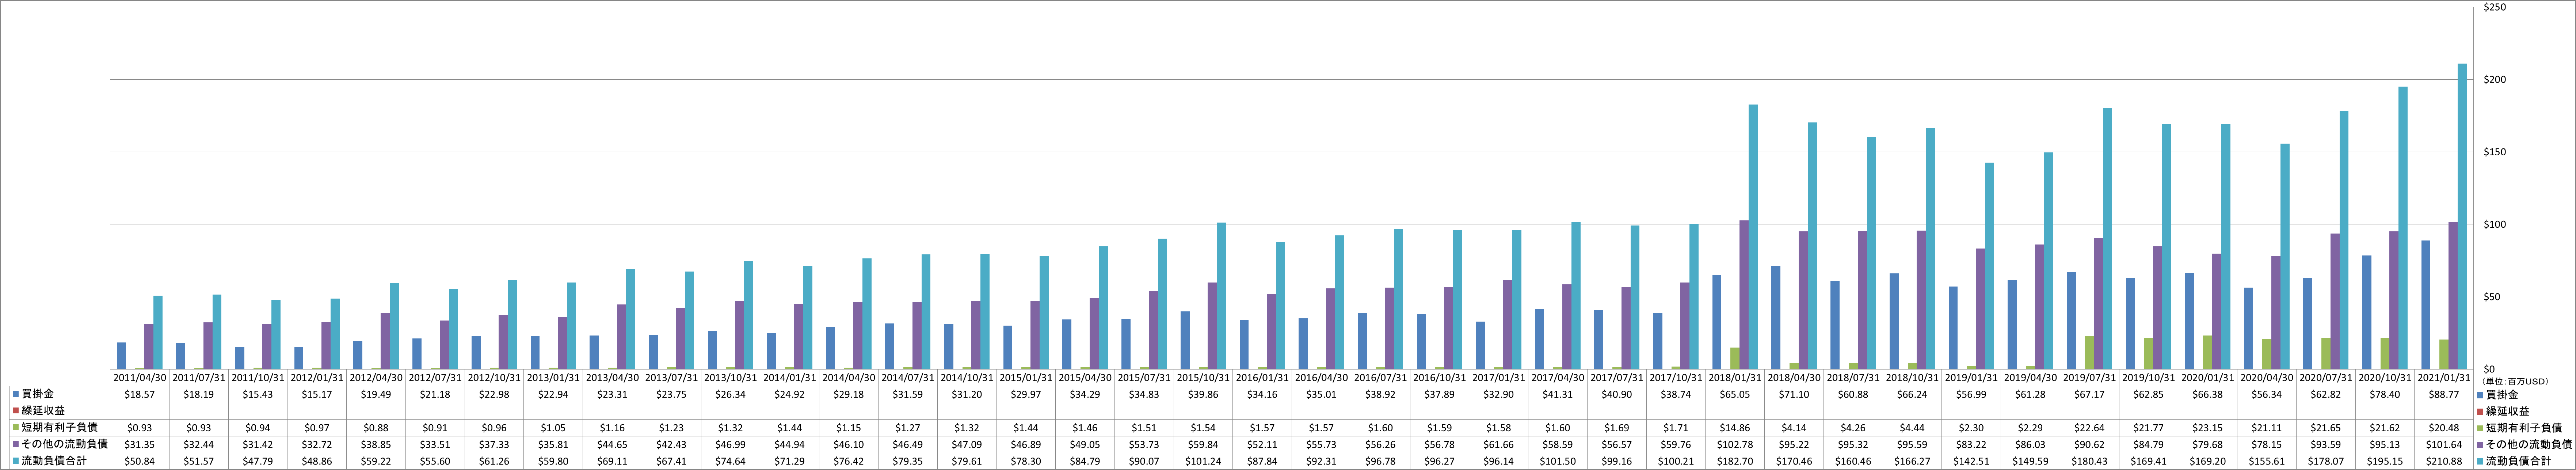Click the $101.24 total current liabilities cell
The image size is (2576, 470).
click(x=1203, y=460)
